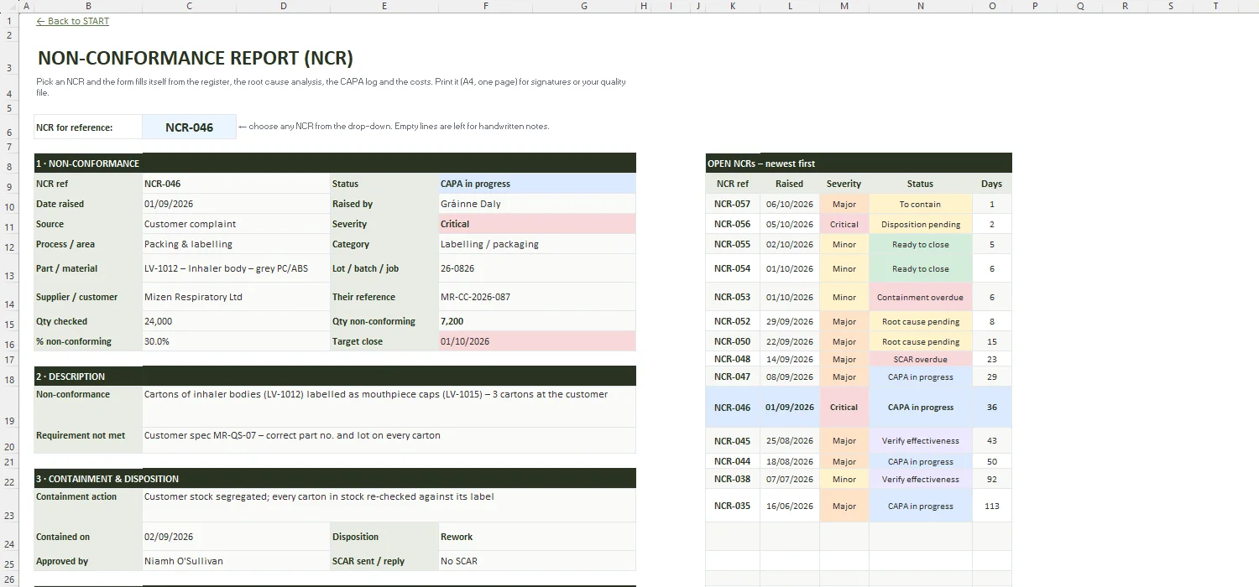Click the '3 · CONTAINMENT & DISPOSITION' section header
Viewport: 1259px width, 587px height.
[x=335, y=478]
